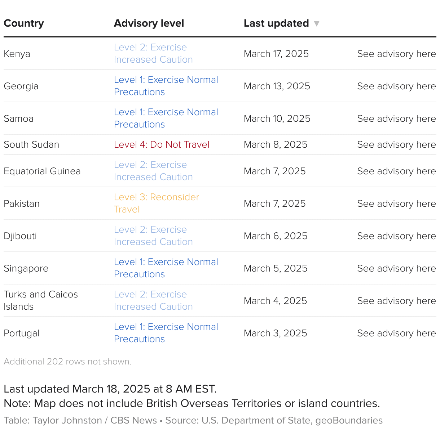Click Portugal's Level 1 advisory text

pos(166,333)
